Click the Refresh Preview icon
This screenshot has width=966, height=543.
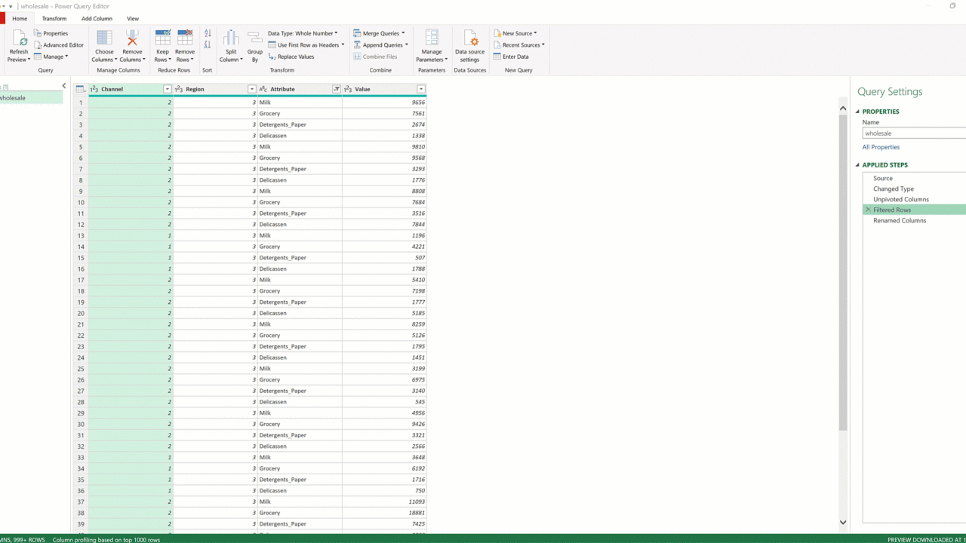coord(19,39)
